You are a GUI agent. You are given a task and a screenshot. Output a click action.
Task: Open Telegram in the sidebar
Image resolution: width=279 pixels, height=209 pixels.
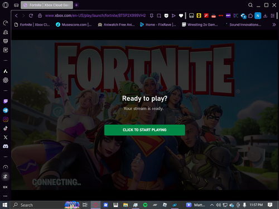tap(6, 110)
